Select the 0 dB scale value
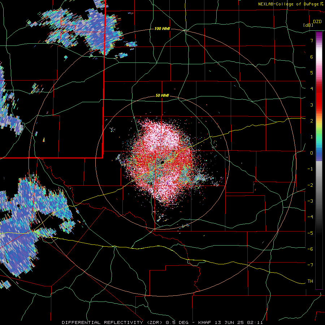325x325 pixels. point(312,153)
